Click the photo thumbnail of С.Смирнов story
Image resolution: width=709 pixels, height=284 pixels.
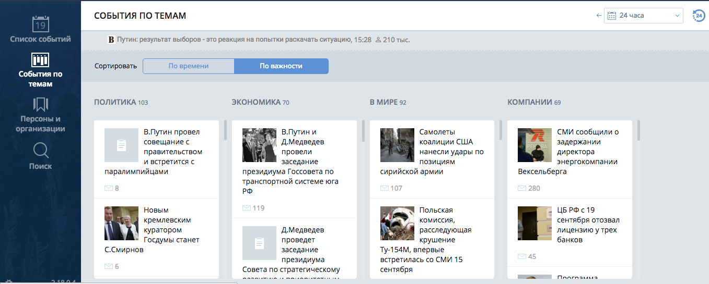(x=121, y=223)
